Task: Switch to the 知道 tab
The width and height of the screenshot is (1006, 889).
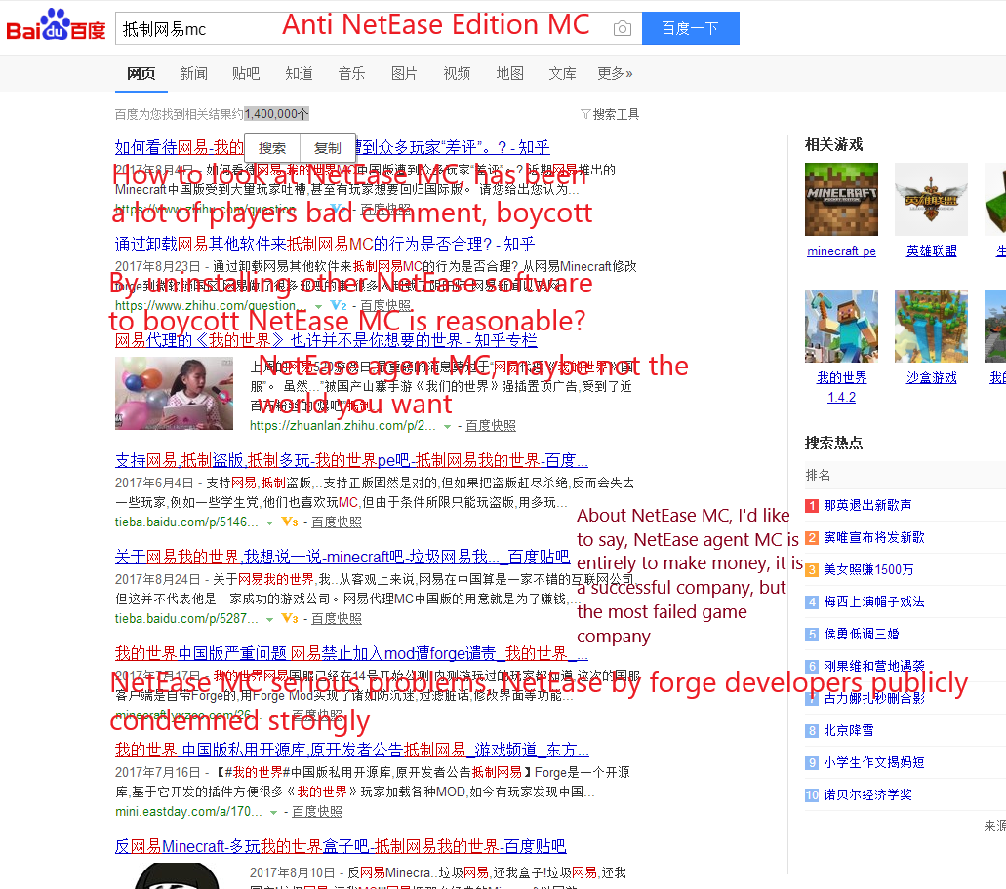Action: (299, 74)
